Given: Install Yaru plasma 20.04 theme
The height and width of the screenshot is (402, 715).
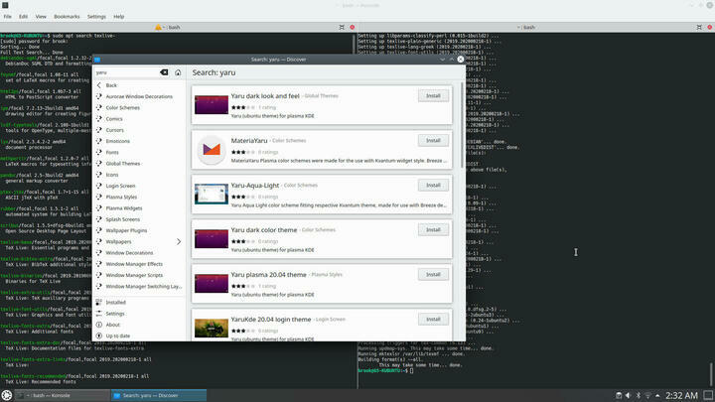Looking at the screenshot, I should tap(433, 274).
